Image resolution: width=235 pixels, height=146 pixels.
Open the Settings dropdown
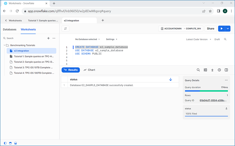[112, 39]
